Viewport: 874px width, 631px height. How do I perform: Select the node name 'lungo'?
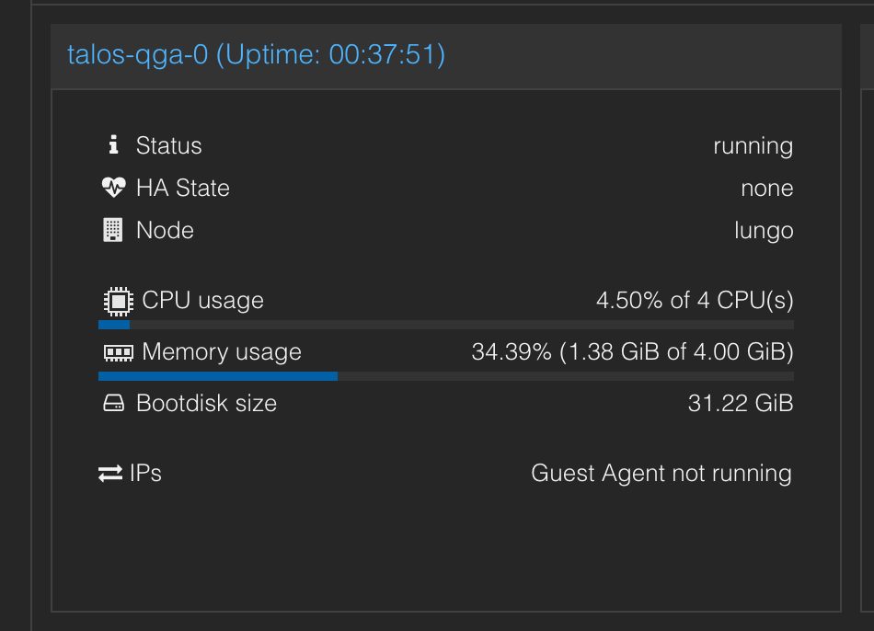coord(764,231)
